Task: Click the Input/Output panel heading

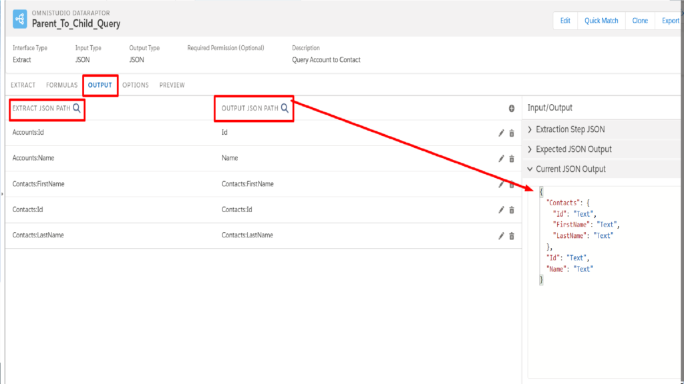Action: (550, 107)
